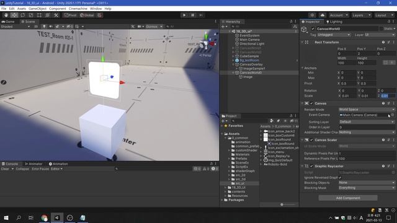The width and height of the screenshot is (397, 223).
Task: Open the cloud services icon
Action: [x=323, y=15]
